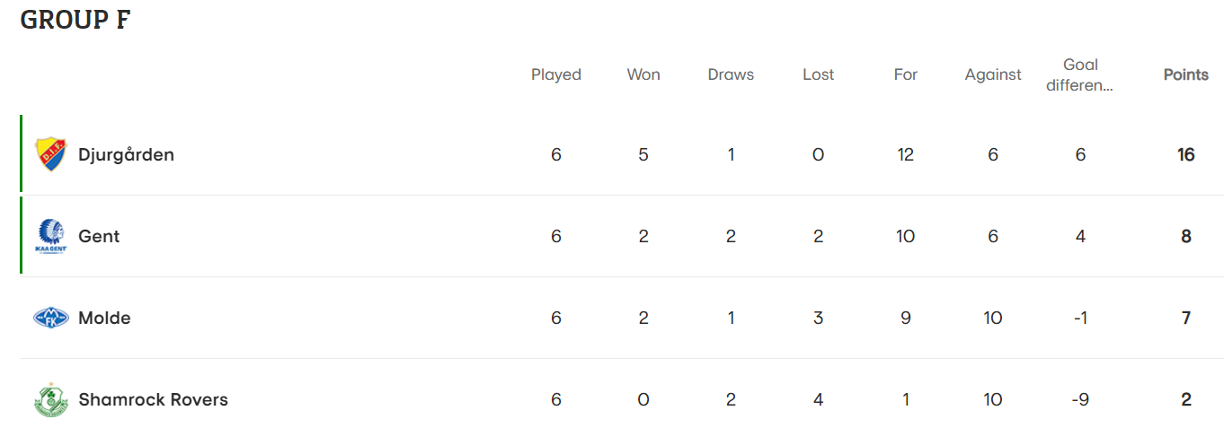Click the KAA Gent club logo
1224x428 pixels.
tap(50, 236)
